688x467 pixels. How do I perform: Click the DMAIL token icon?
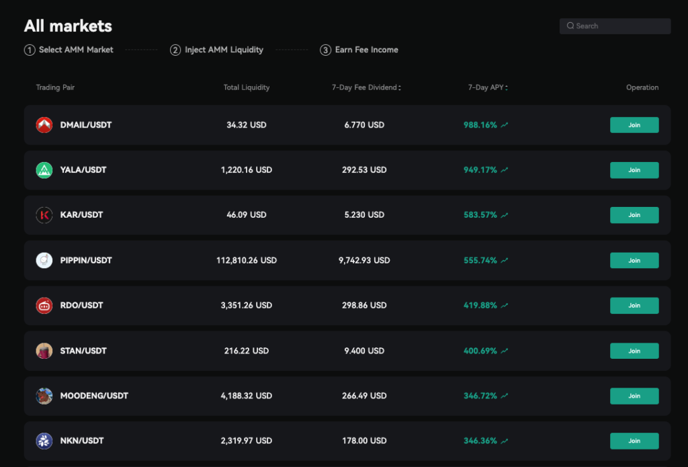click(44, 125)
